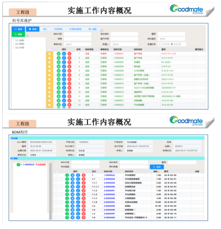
Task: Click the red delete icon in BOM level 1.1 row
Action: coord(84,179)
